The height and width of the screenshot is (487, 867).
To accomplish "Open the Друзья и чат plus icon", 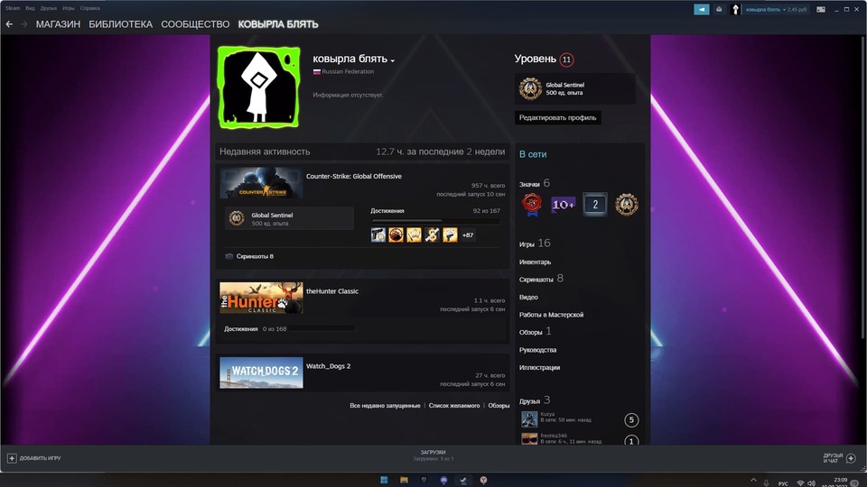I will [x=851, y=458].
